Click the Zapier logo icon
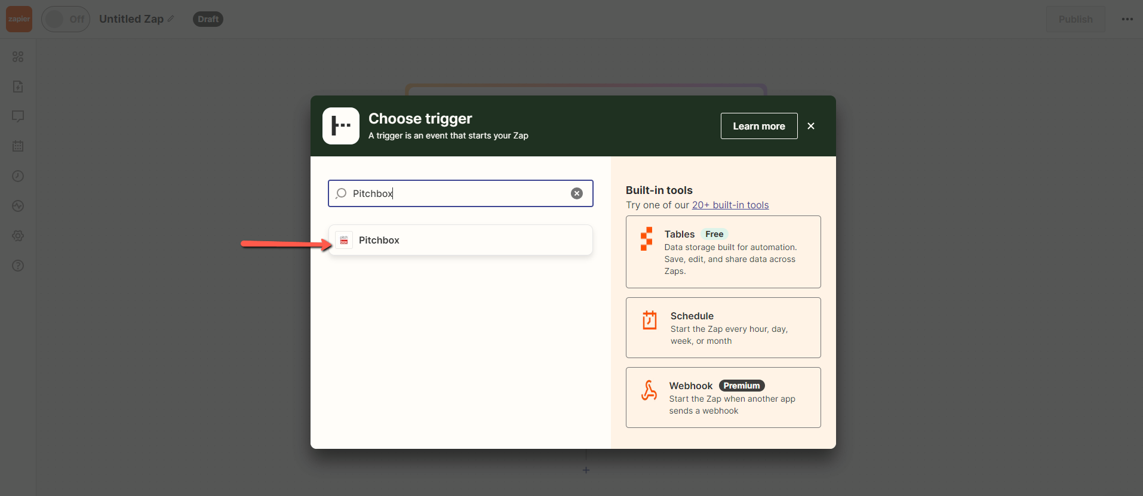The image size is (1143, 496). pyautogui.click(x=19, y=19)
